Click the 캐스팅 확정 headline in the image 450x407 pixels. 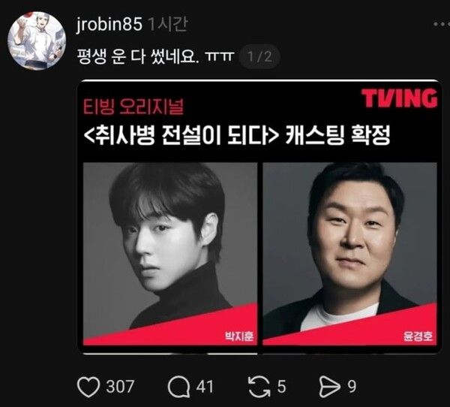pos(337,135)
